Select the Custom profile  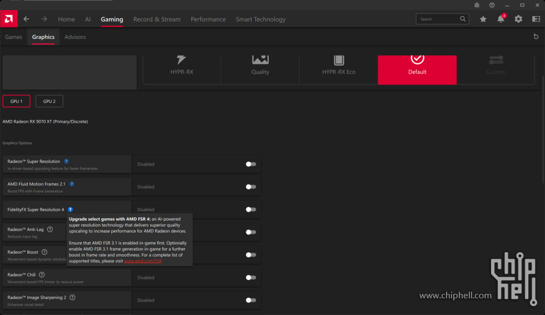496,69
